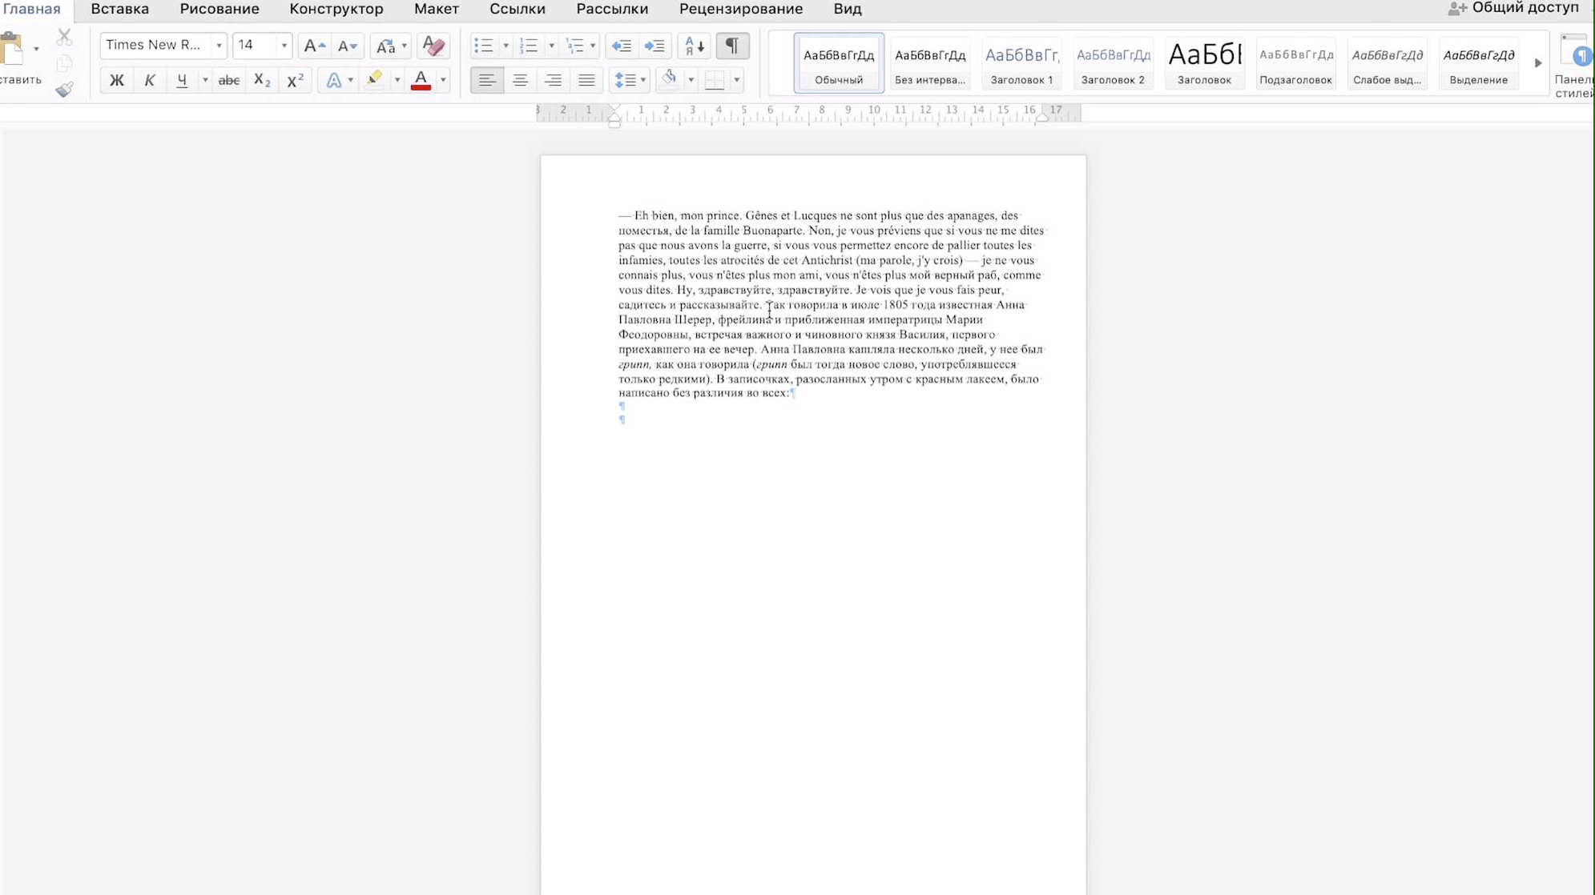Click the share person icon

coord(1457,9)
